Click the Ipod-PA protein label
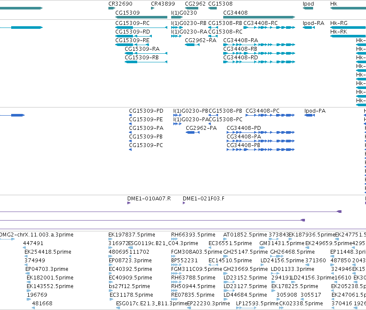Viewport: 366px width, 310px height. 315,111
